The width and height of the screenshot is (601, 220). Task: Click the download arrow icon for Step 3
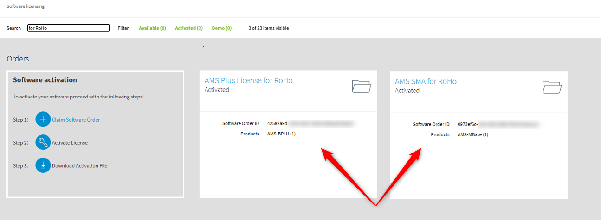(43, 165)
